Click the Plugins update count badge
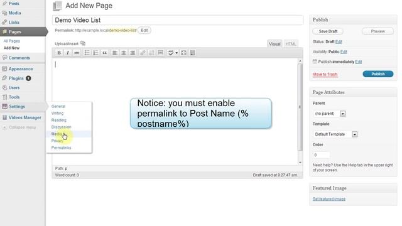The height and width of the screenshot is (226, 402). coord(28,78)
